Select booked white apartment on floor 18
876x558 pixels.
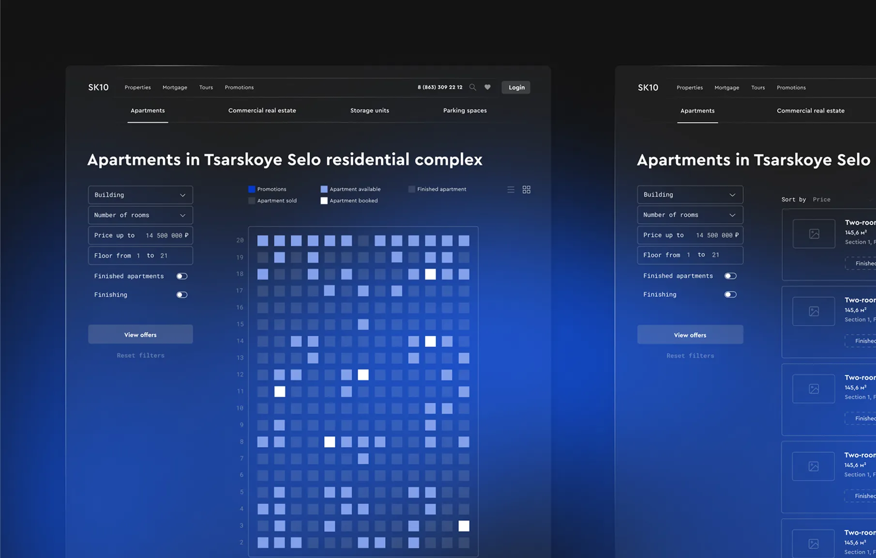[x=430, y=274]
